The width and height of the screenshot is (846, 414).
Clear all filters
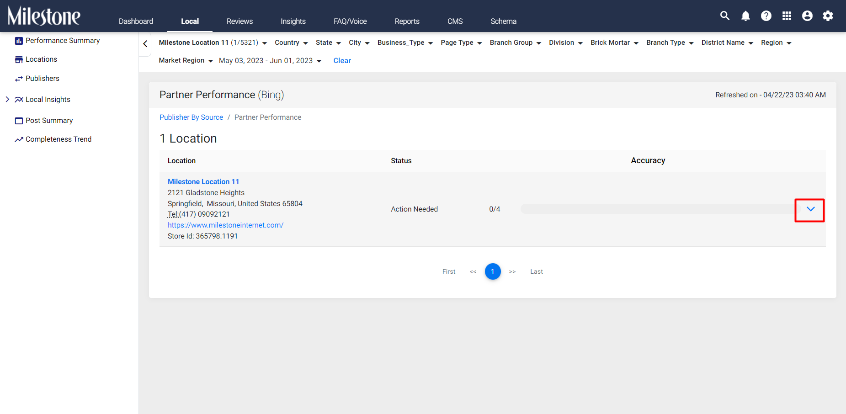[x=342, y=61]
